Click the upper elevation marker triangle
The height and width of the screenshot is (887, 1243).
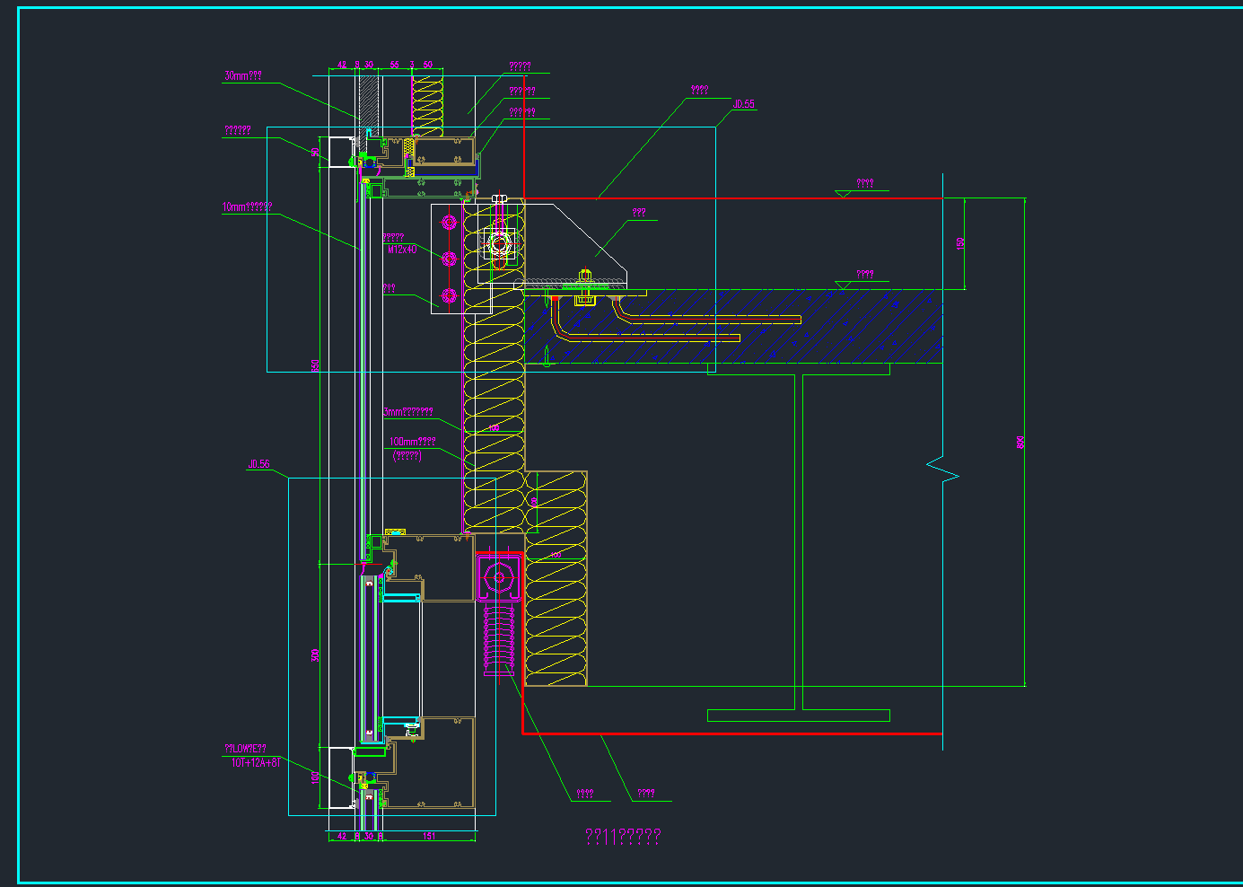coord(843,193)
